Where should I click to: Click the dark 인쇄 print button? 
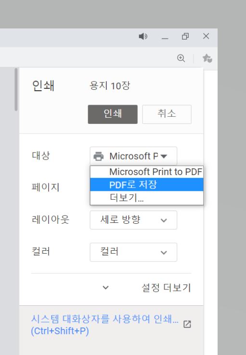[x=113, y=114]
